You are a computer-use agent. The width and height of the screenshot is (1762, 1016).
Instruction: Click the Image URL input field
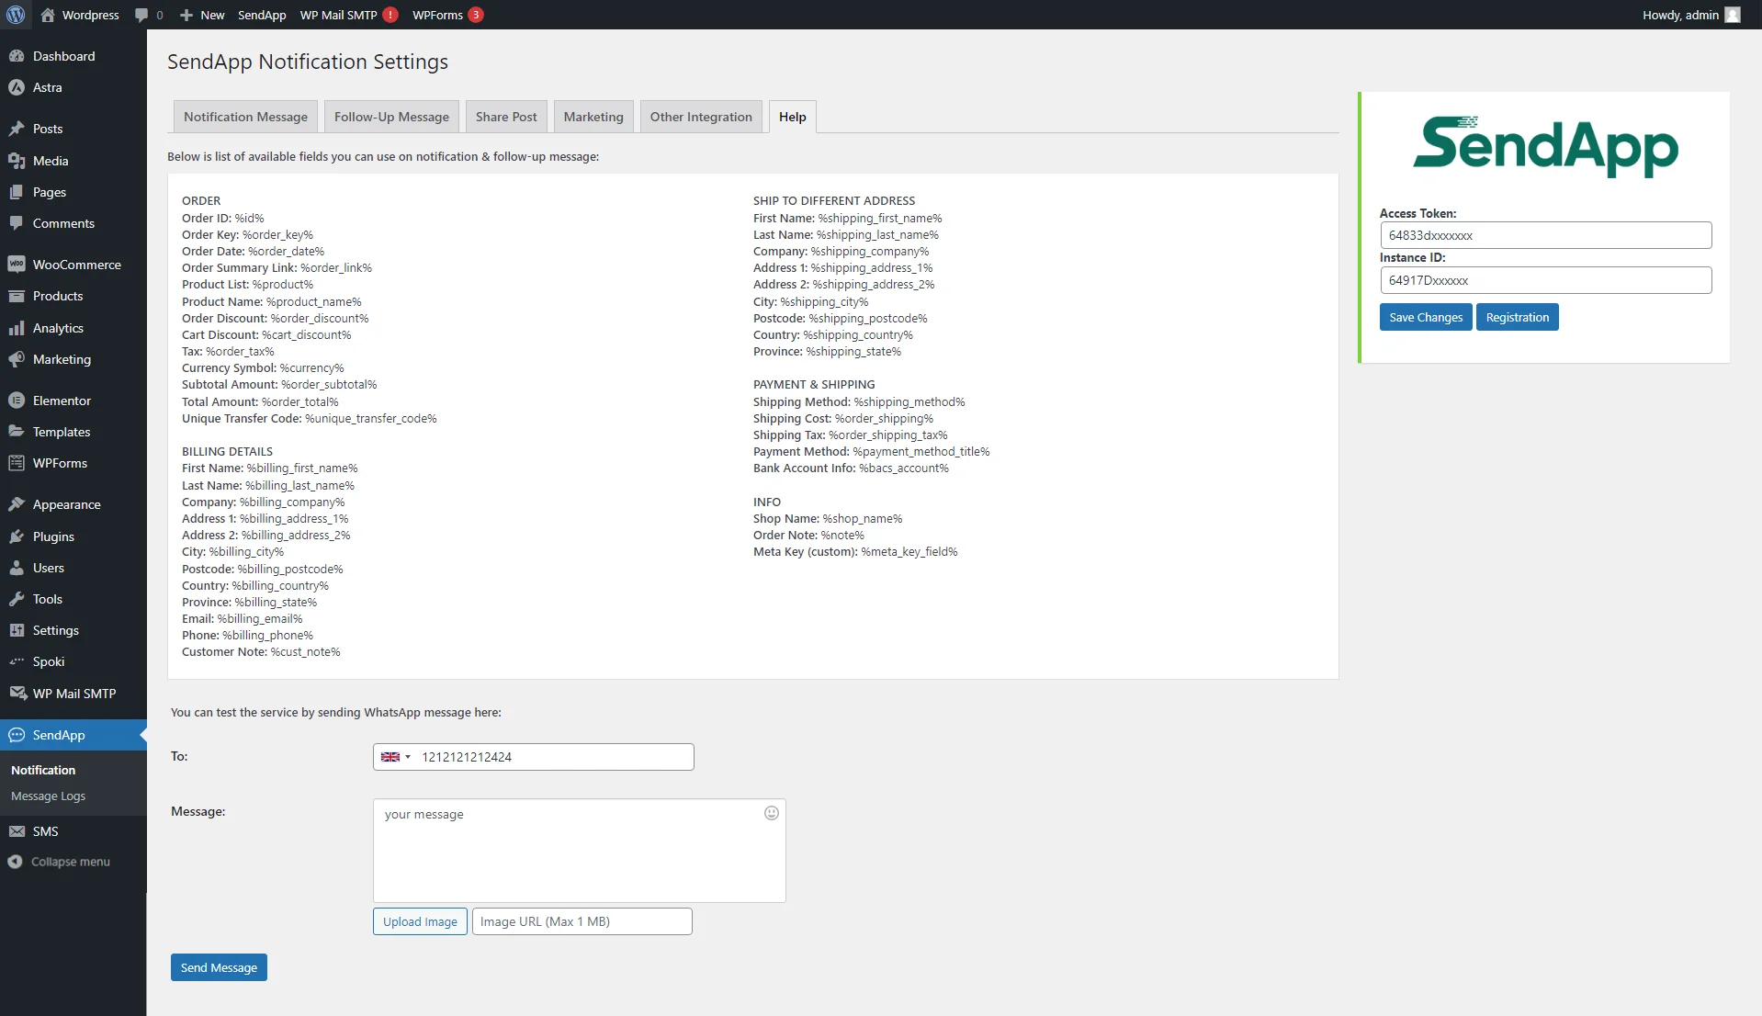click(582, 921)
